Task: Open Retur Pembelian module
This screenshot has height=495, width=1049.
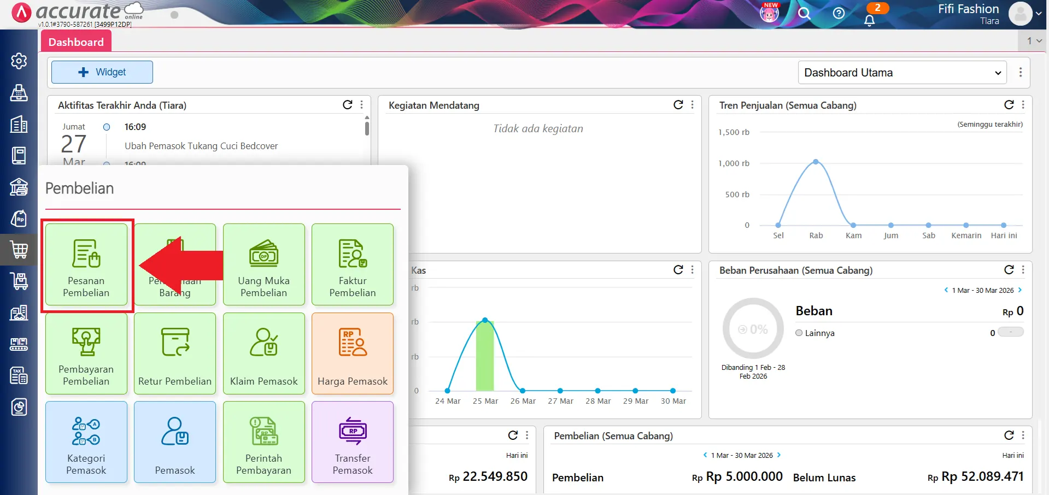Action: coord(175,353)
